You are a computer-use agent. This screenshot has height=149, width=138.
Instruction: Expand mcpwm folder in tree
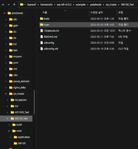[x=6, y=57]
